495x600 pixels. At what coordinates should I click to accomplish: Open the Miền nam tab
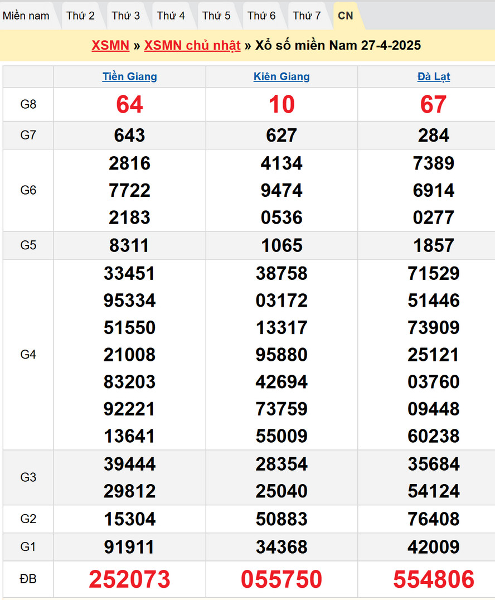pos(26,16)
